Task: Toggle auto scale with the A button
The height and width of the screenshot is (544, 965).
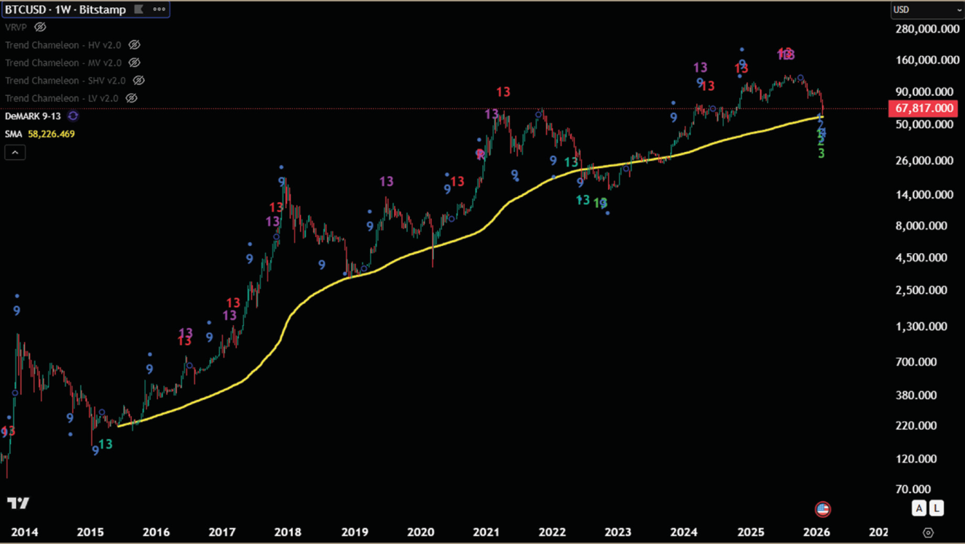Action: click(x=919, y=508)
